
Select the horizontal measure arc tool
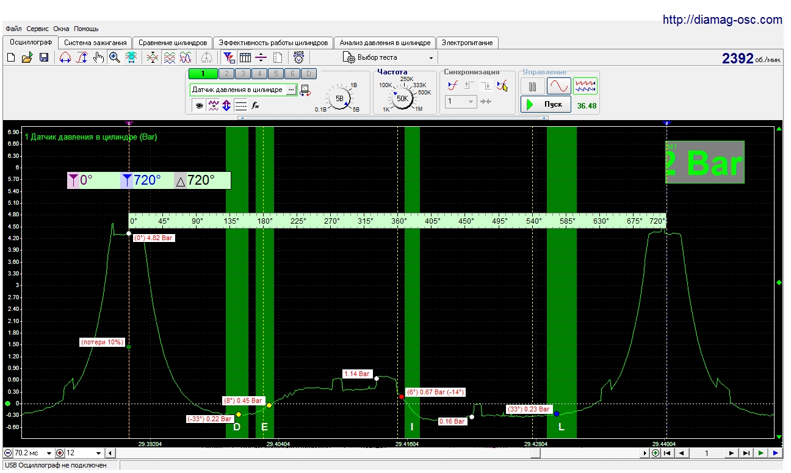65,57
